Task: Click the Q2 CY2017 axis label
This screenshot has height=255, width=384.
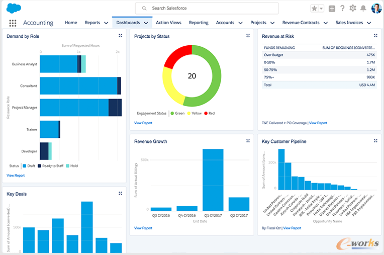Action: 239,216
